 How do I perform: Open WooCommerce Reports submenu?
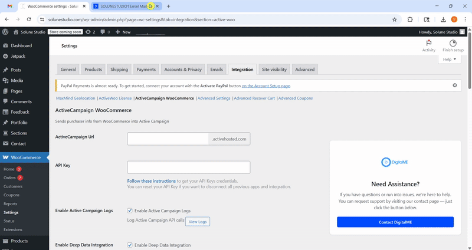[10, 203]
